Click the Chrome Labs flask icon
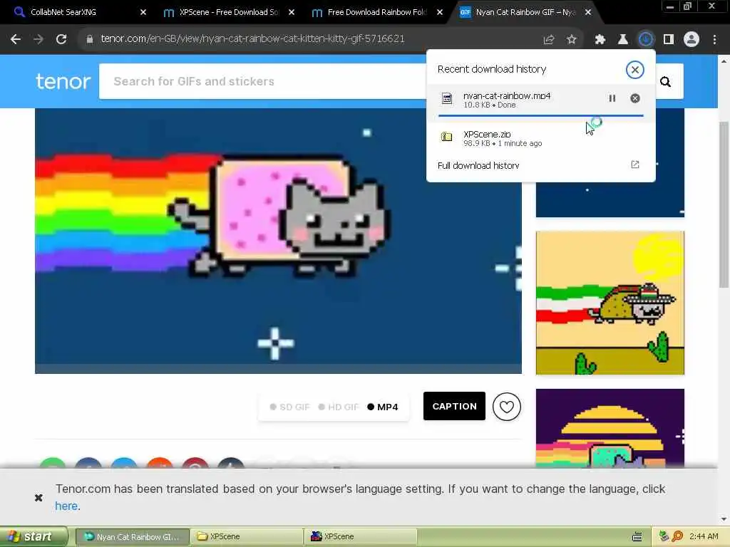Viewport: 730px width, 547px height. [622, 40]
